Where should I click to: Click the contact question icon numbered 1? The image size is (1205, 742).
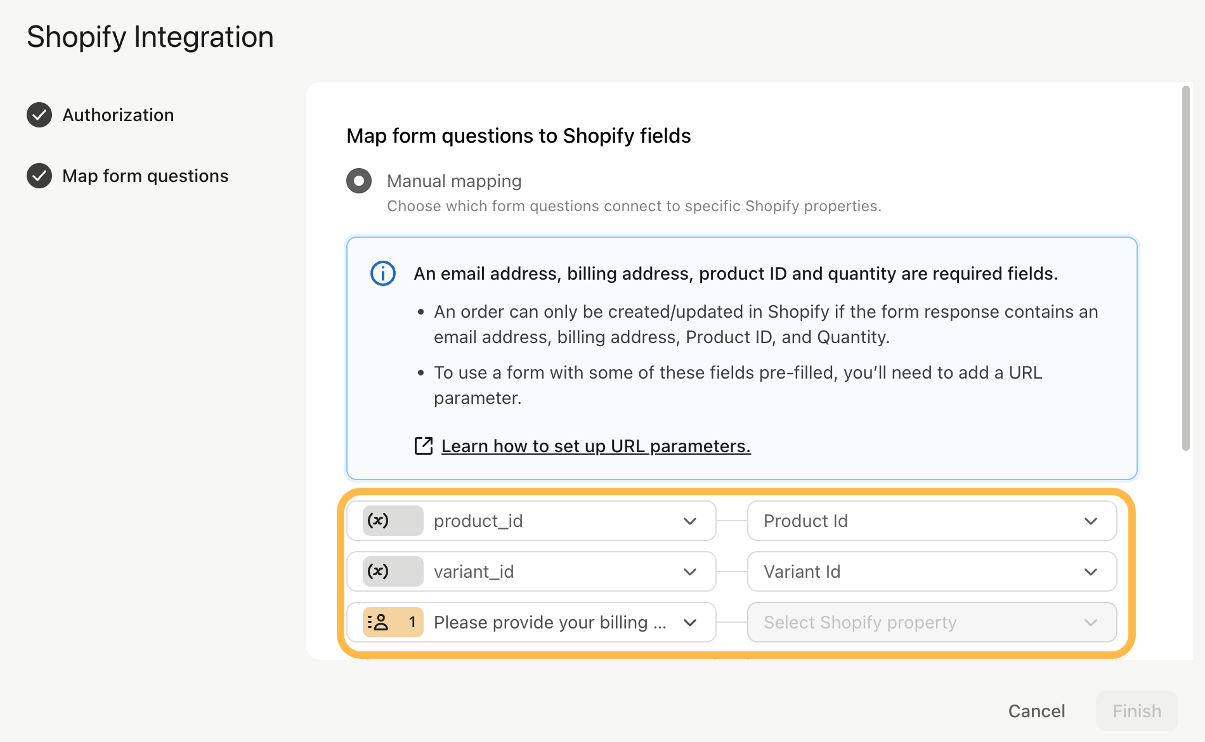[x=393, y=622]
